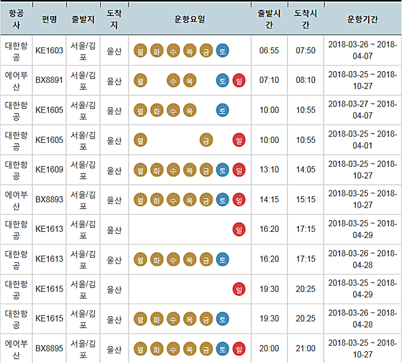Click the 일 icon in the BX8895 row
The height and width of the screenshot is (363, 402).
click(239, 349)
